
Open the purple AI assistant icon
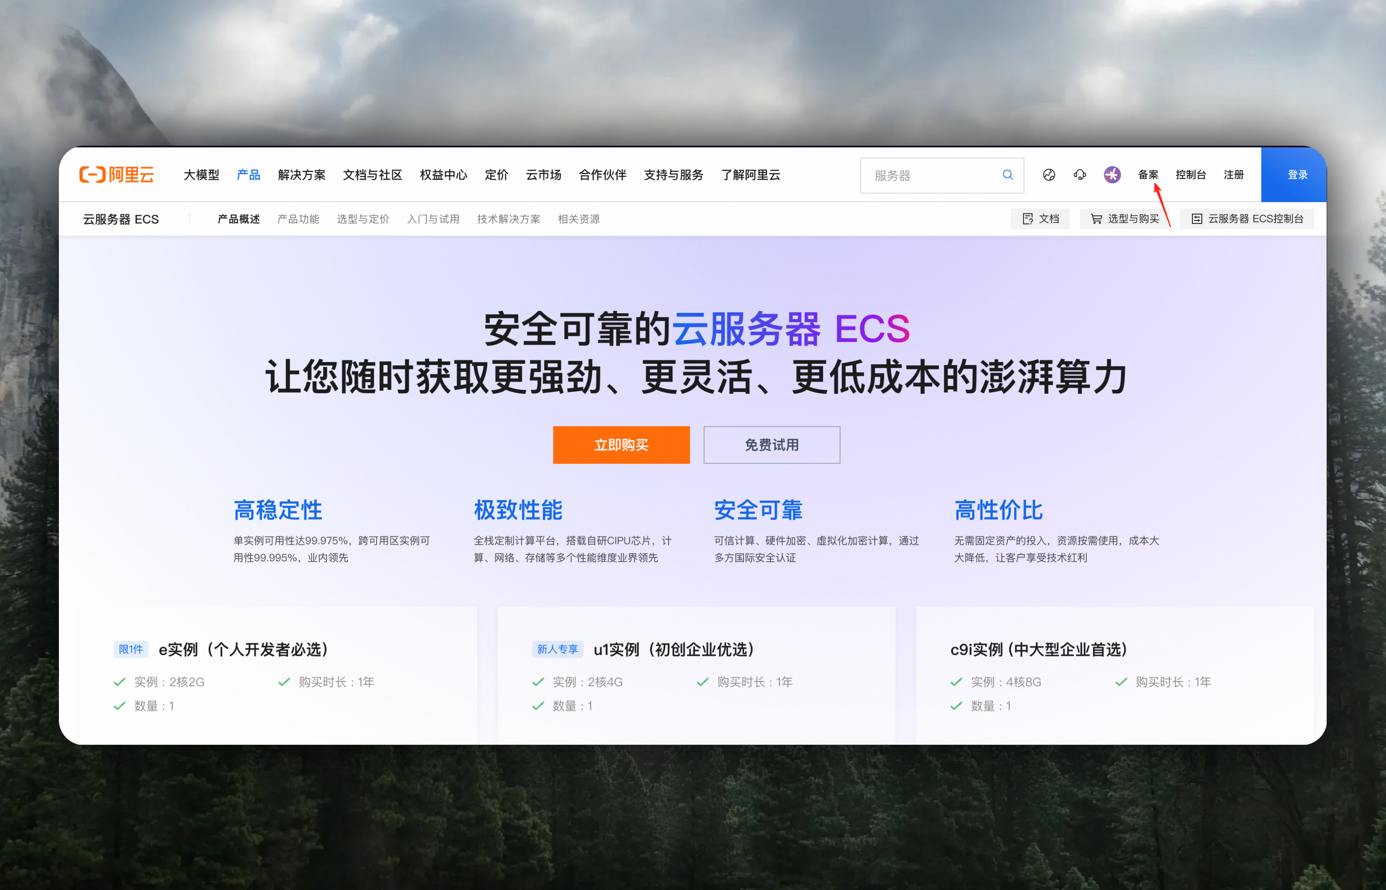[1112, 175]
